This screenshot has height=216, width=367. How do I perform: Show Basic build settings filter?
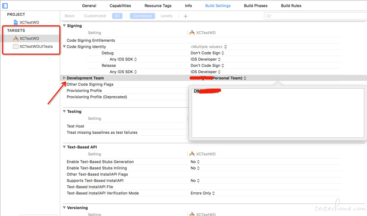pyautogui.click(x=69, y=16)
